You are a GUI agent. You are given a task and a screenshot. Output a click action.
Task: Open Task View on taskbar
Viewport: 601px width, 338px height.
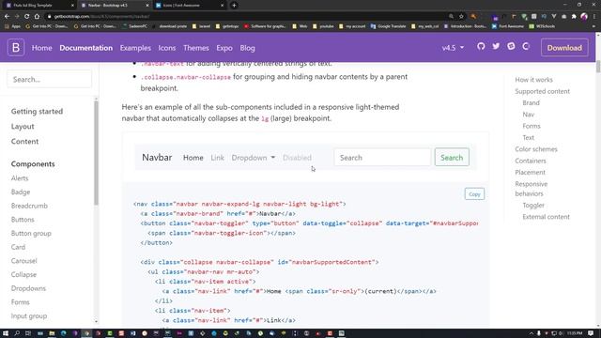pos(28,333)
